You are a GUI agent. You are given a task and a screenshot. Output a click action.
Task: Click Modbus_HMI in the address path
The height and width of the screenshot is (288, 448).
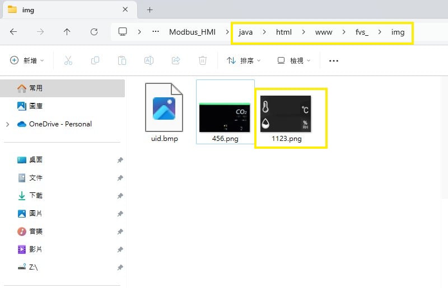coord(192,32)
